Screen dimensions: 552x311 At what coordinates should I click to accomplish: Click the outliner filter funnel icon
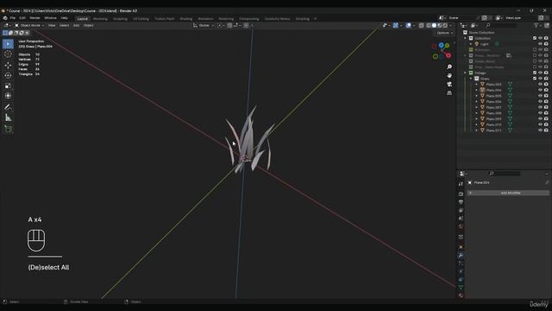point(536,25)
